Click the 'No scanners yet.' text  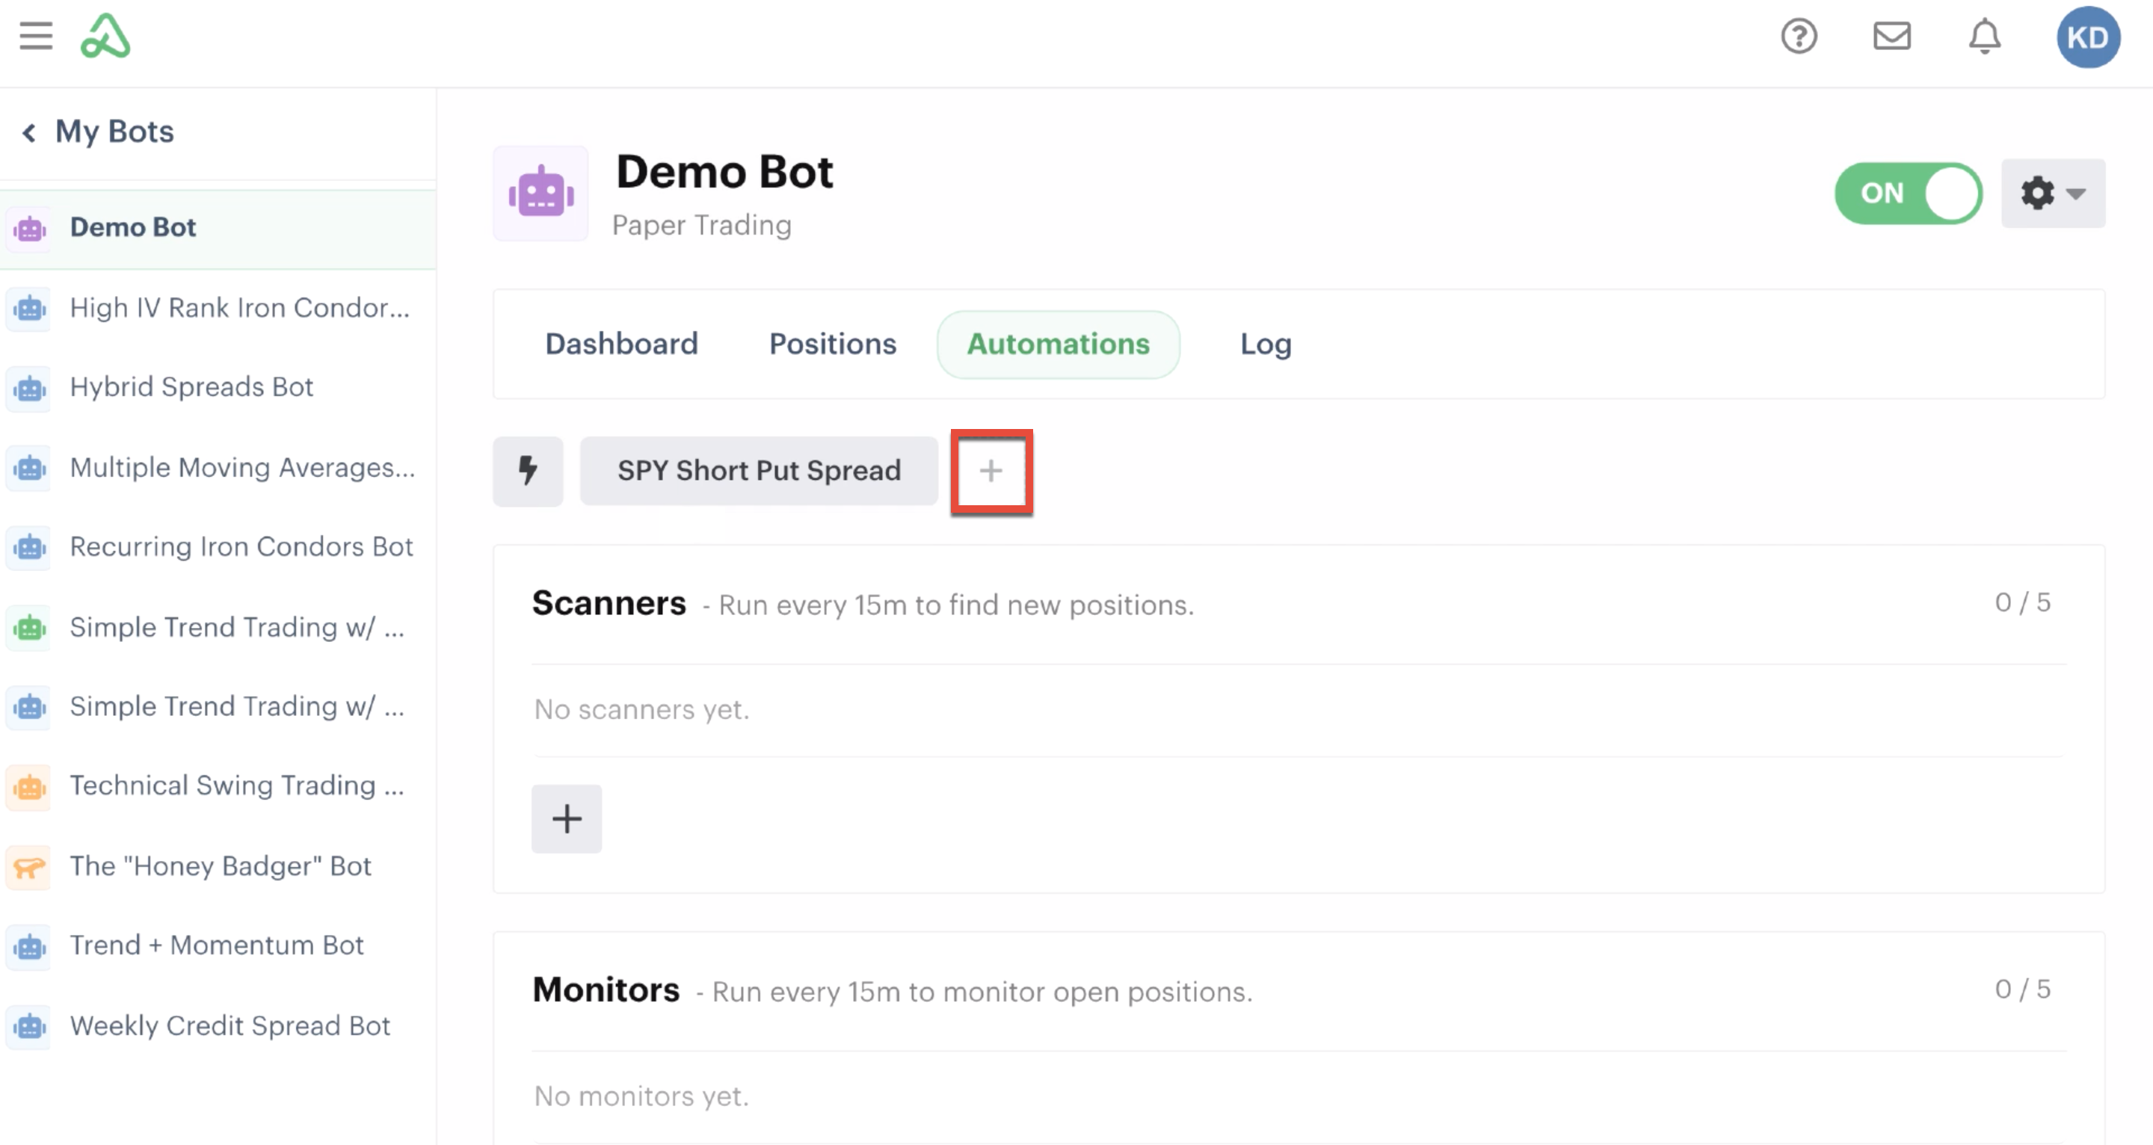[641, 711]
